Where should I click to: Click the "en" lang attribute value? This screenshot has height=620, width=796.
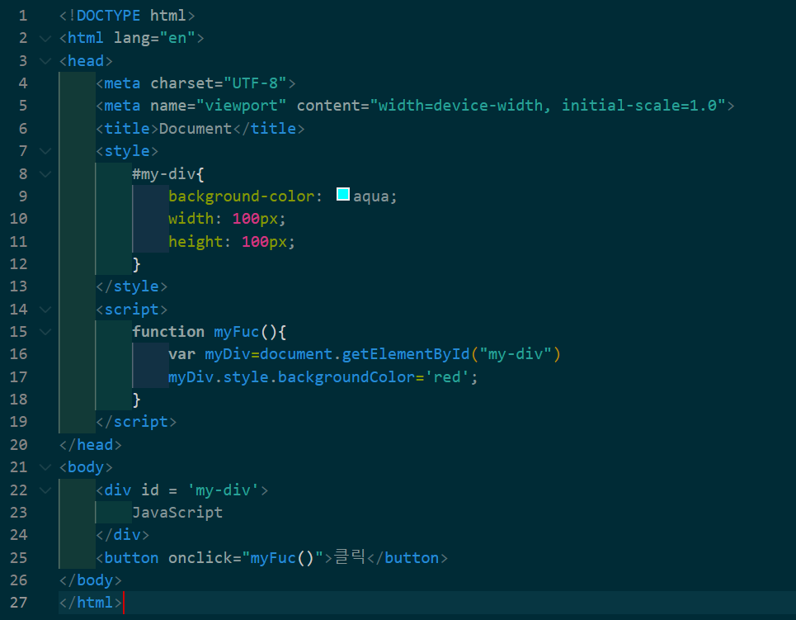tap(177, 38)
